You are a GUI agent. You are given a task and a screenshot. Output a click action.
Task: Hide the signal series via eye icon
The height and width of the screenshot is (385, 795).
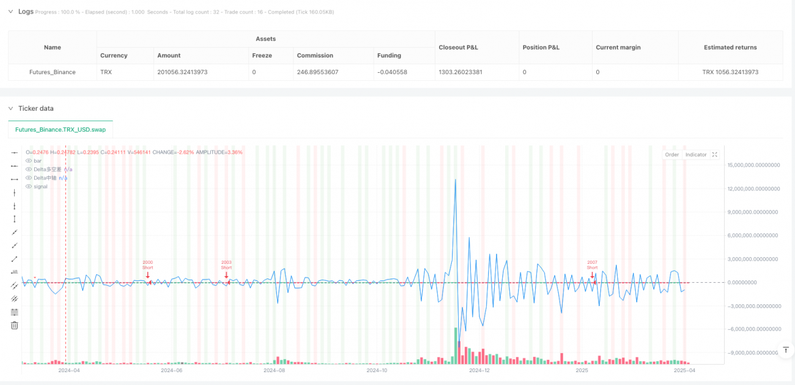(29, 186)
